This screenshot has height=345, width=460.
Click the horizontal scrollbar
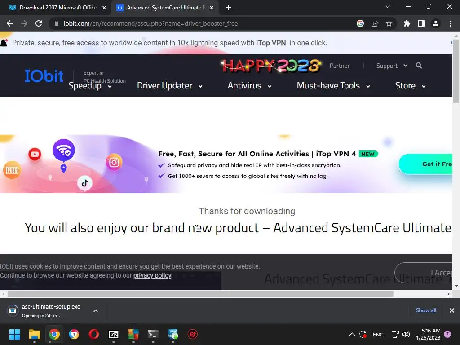point(200,294)
